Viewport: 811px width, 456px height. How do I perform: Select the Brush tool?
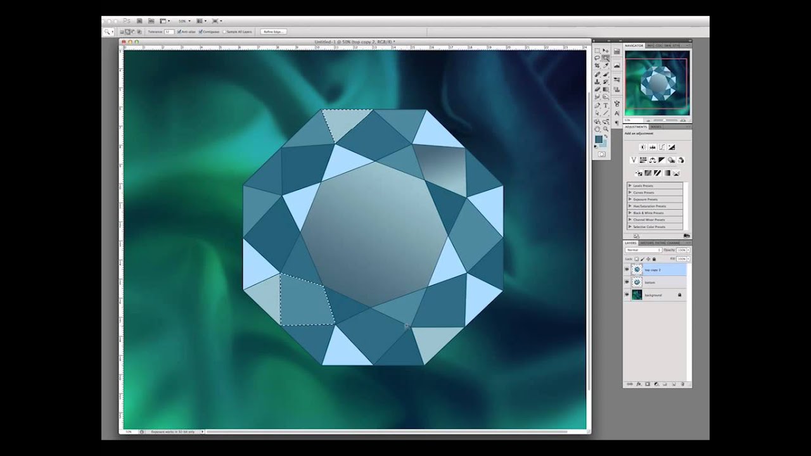[x=606, y=74]
